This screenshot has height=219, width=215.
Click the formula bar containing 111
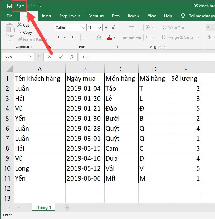pos(147,57)
